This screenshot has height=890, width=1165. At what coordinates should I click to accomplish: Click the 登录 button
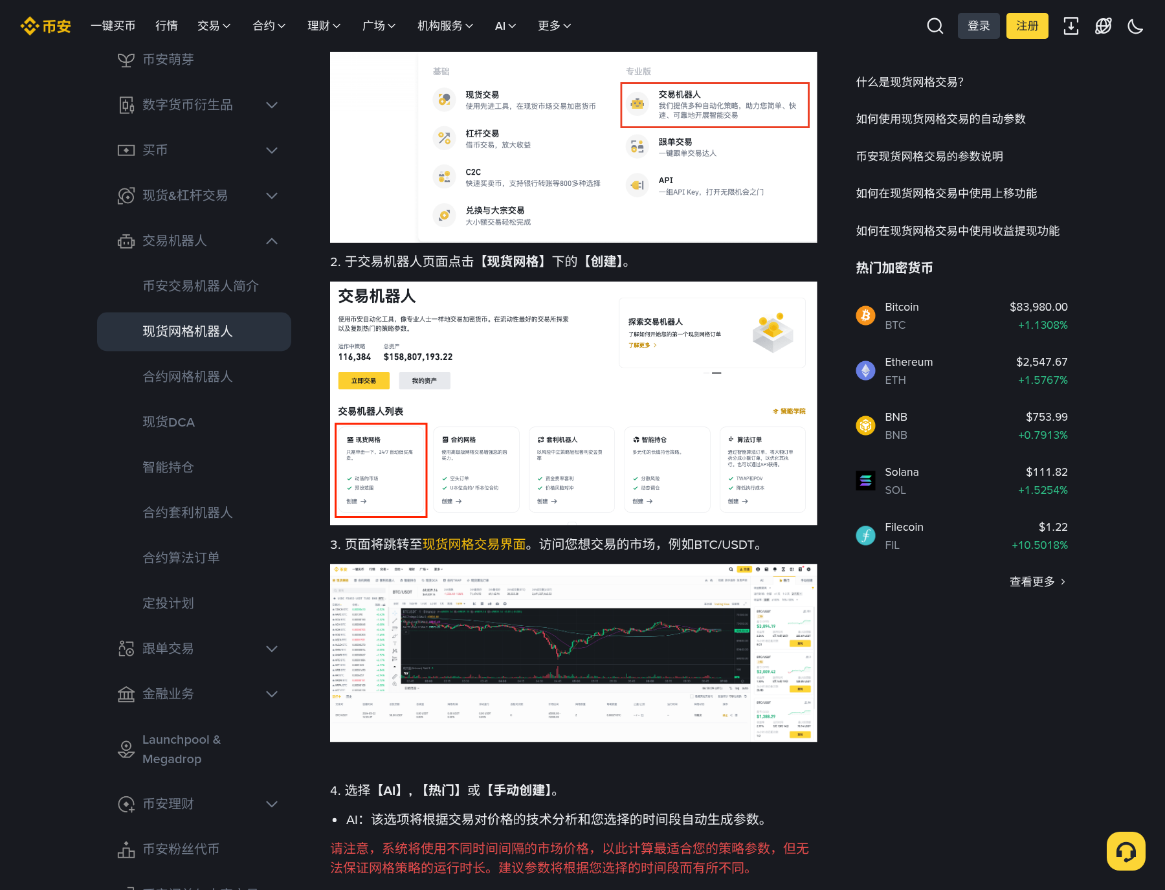click(979, 26)
